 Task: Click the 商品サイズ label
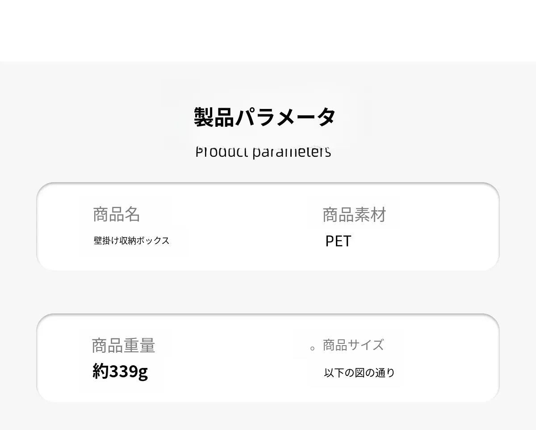click(x=353, y=345)
